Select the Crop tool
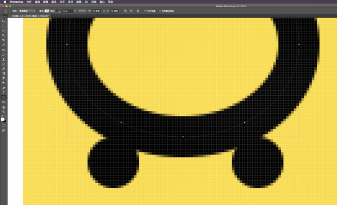Image resolution: width=337 pixels, height=205 pixels. [4, 40]
